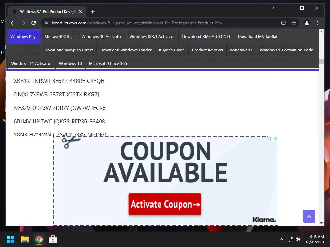Select key NF32V-Q9P3W-7DR7Y-JGWRW-JFCK8
Viewport: 330px width, 247px height.
tap(60, 108)
